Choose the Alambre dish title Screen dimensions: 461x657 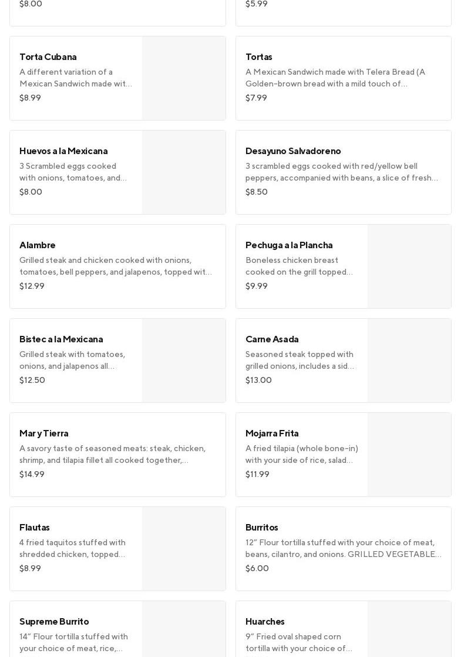pyautogui.click(x=38, y=245)
